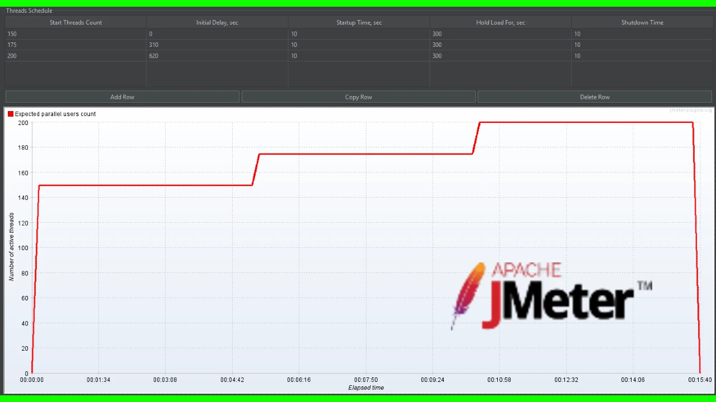Select startup time cell in the 150 row
716x402 pixels.
(x=359, y=33)
